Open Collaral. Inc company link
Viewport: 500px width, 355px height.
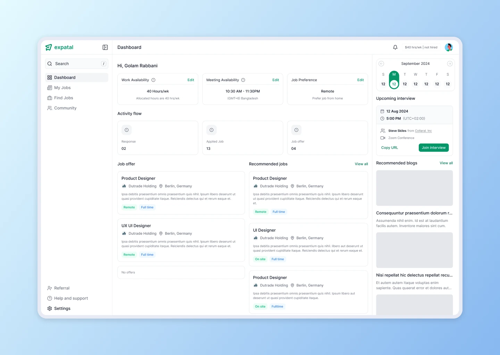tap(423, 131)
